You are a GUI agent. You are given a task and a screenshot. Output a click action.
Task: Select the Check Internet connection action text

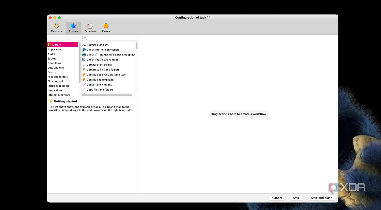tap(103, 50)
